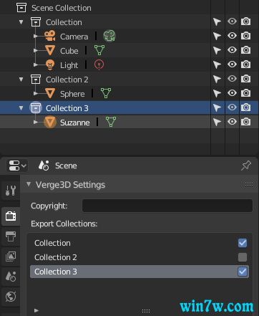Click the Verge3D Settings panel grip dots
The height and width of the screenshot is (316, 259).
pos(249,184)
